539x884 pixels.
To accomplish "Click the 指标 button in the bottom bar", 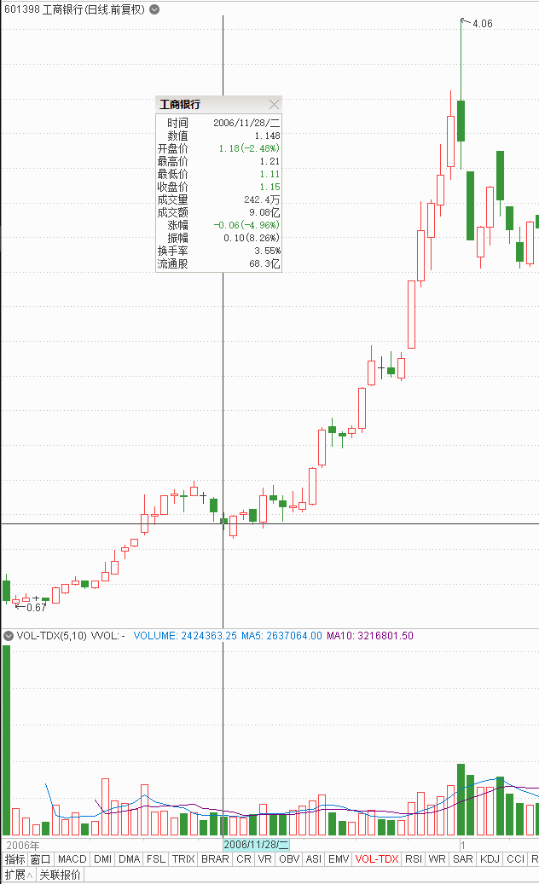I will coord(14,859).
